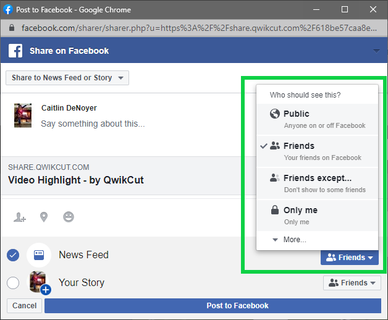Viewport: 388px width, 320px height.
Task: Open the Your Story Friends audience dropdown
Action: click(352, 283)
